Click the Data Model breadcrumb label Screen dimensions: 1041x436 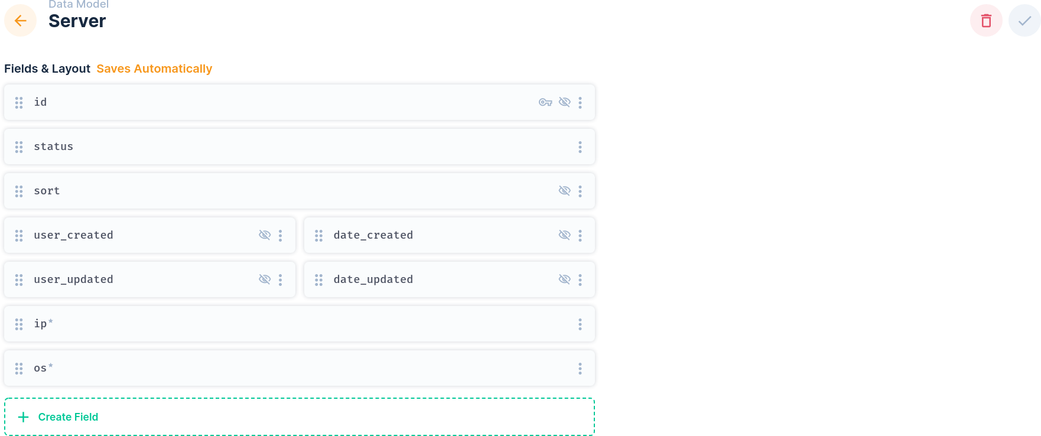click(x=77, y=5)
